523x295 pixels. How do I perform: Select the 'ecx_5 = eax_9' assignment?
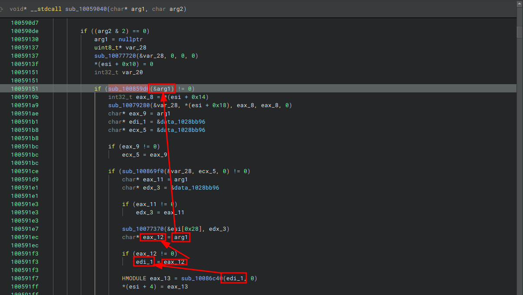(x=145, y=155)
